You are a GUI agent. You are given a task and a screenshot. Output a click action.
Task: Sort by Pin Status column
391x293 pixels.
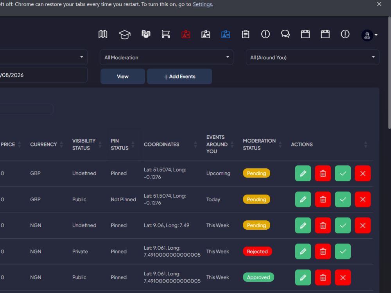point(133,144)
